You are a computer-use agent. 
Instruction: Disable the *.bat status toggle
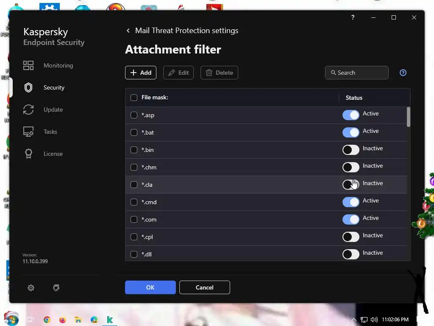[351, 132]
